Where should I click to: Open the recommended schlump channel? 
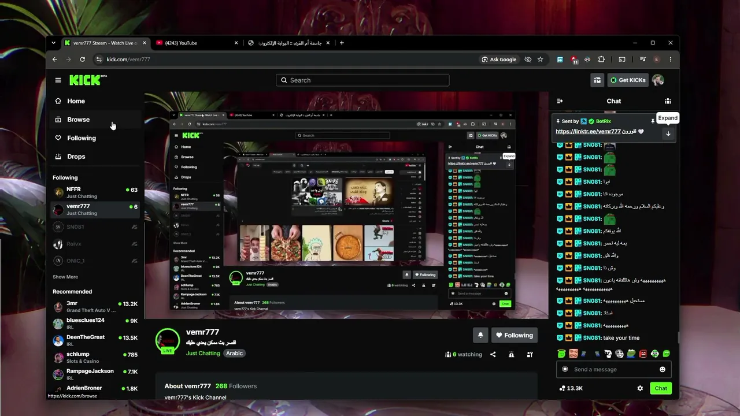96,357
